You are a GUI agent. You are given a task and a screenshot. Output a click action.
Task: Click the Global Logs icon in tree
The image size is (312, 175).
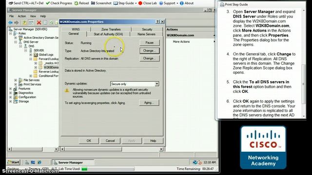(x=36, y=54)
